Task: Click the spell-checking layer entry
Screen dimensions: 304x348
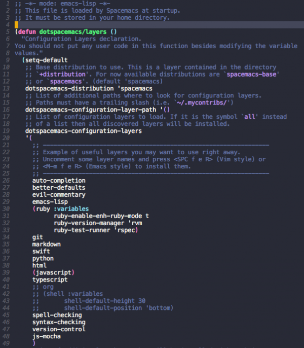Action: pos(57,315)
